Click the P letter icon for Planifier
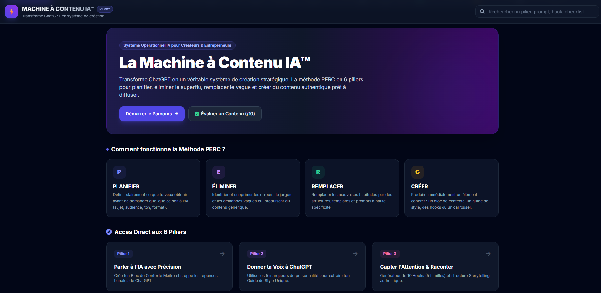The image size is (601, 293). tap(119, 172)
